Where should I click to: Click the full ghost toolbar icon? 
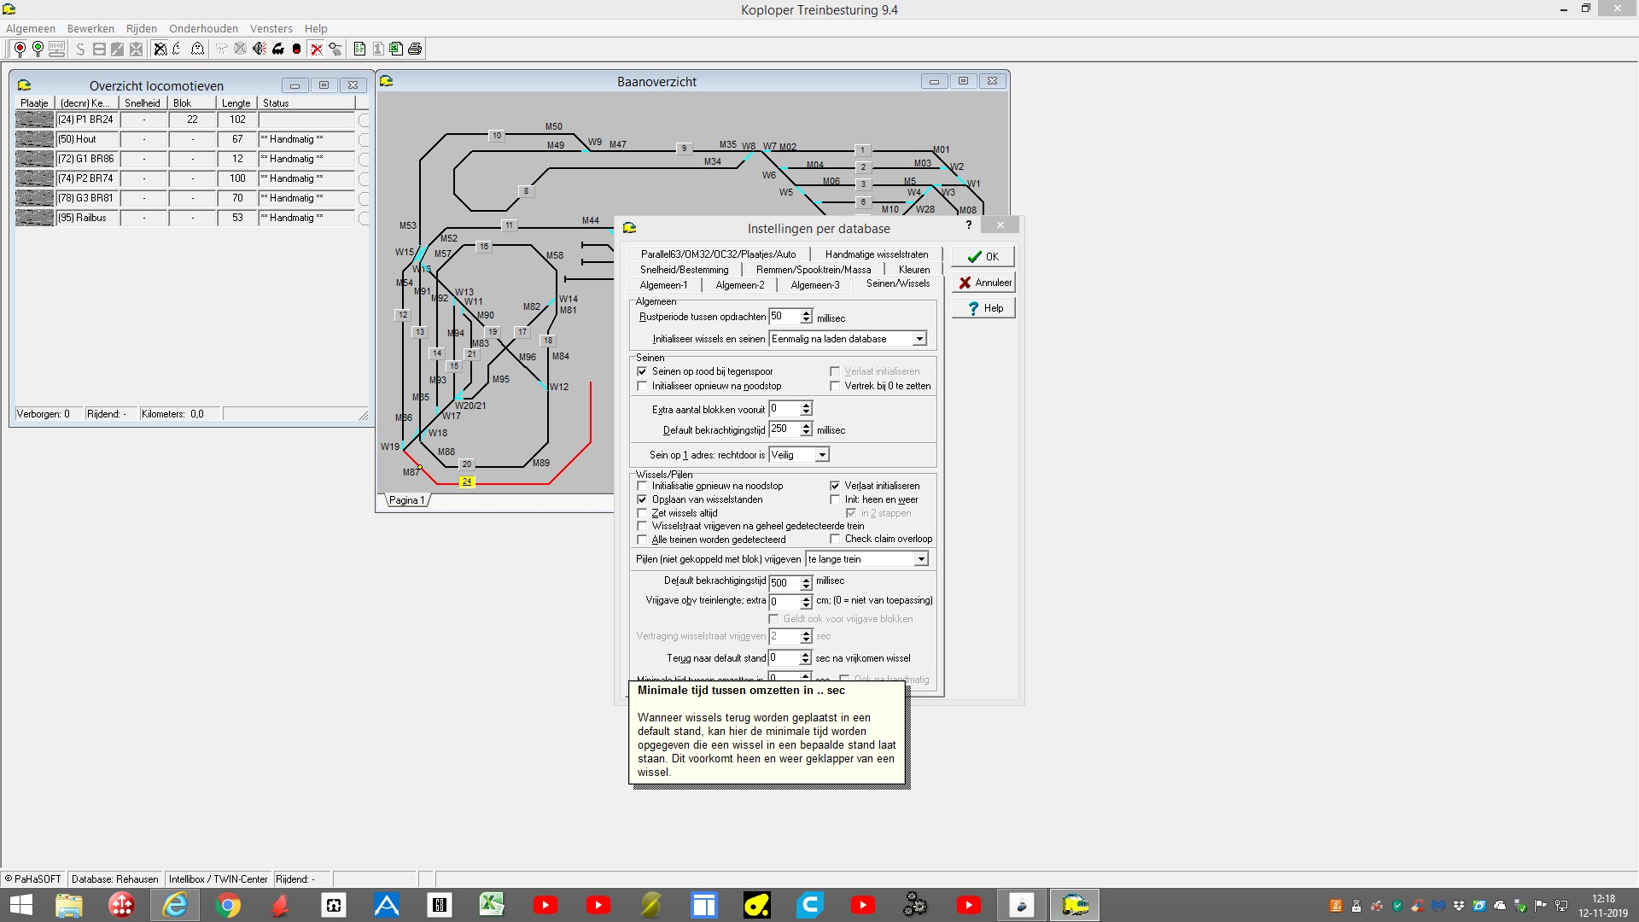tap(197, 49)
